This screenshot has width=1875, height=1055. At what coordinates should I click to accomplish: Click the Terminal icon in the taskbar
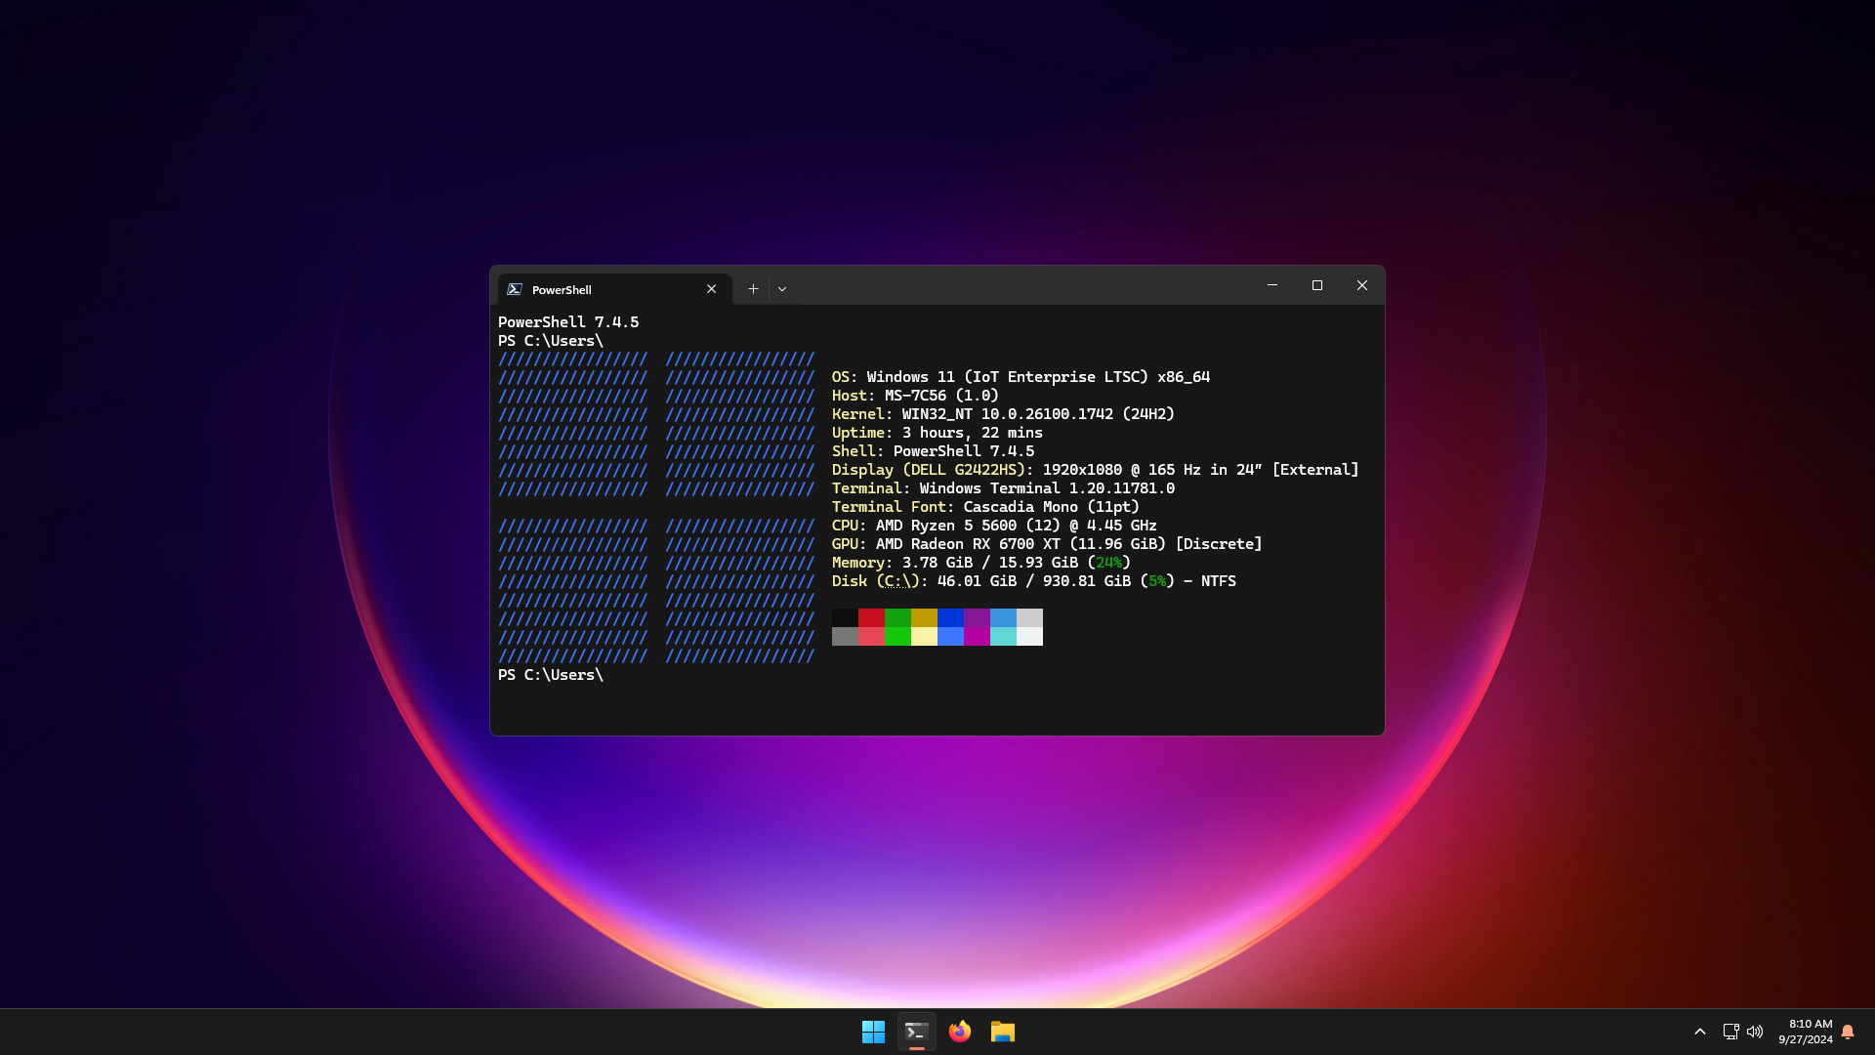tap(916, 1032)
